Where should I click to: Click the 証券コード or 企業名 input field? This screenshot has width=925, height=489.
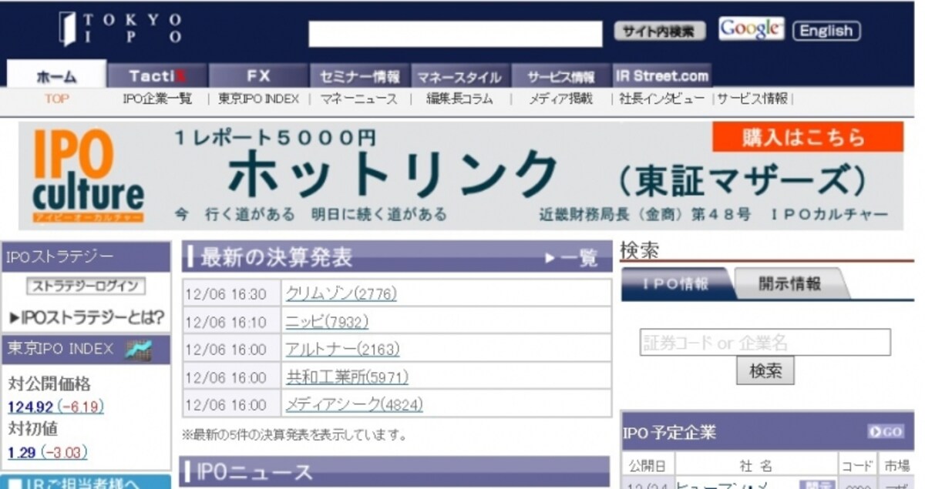765,342
